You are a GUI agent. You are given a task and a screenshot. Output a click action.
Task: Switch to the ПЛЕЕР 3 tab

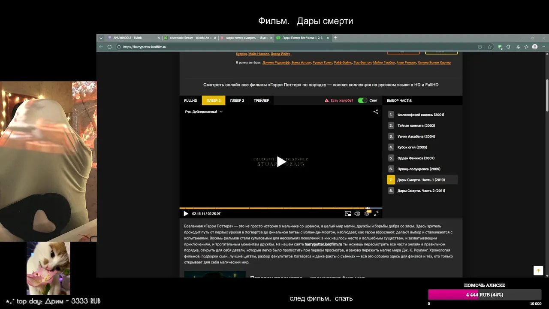pos(237,100)
